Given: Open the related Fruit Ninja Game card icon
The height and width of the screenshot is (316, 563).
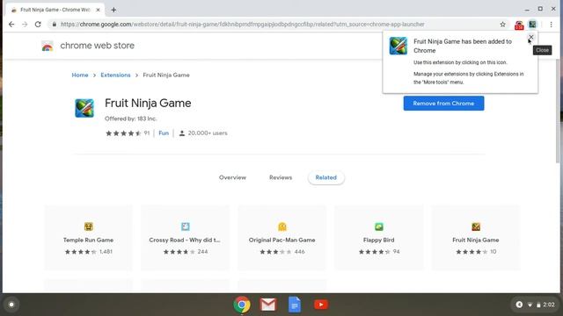Looking at the screenshot, I should tap(476, 226).
